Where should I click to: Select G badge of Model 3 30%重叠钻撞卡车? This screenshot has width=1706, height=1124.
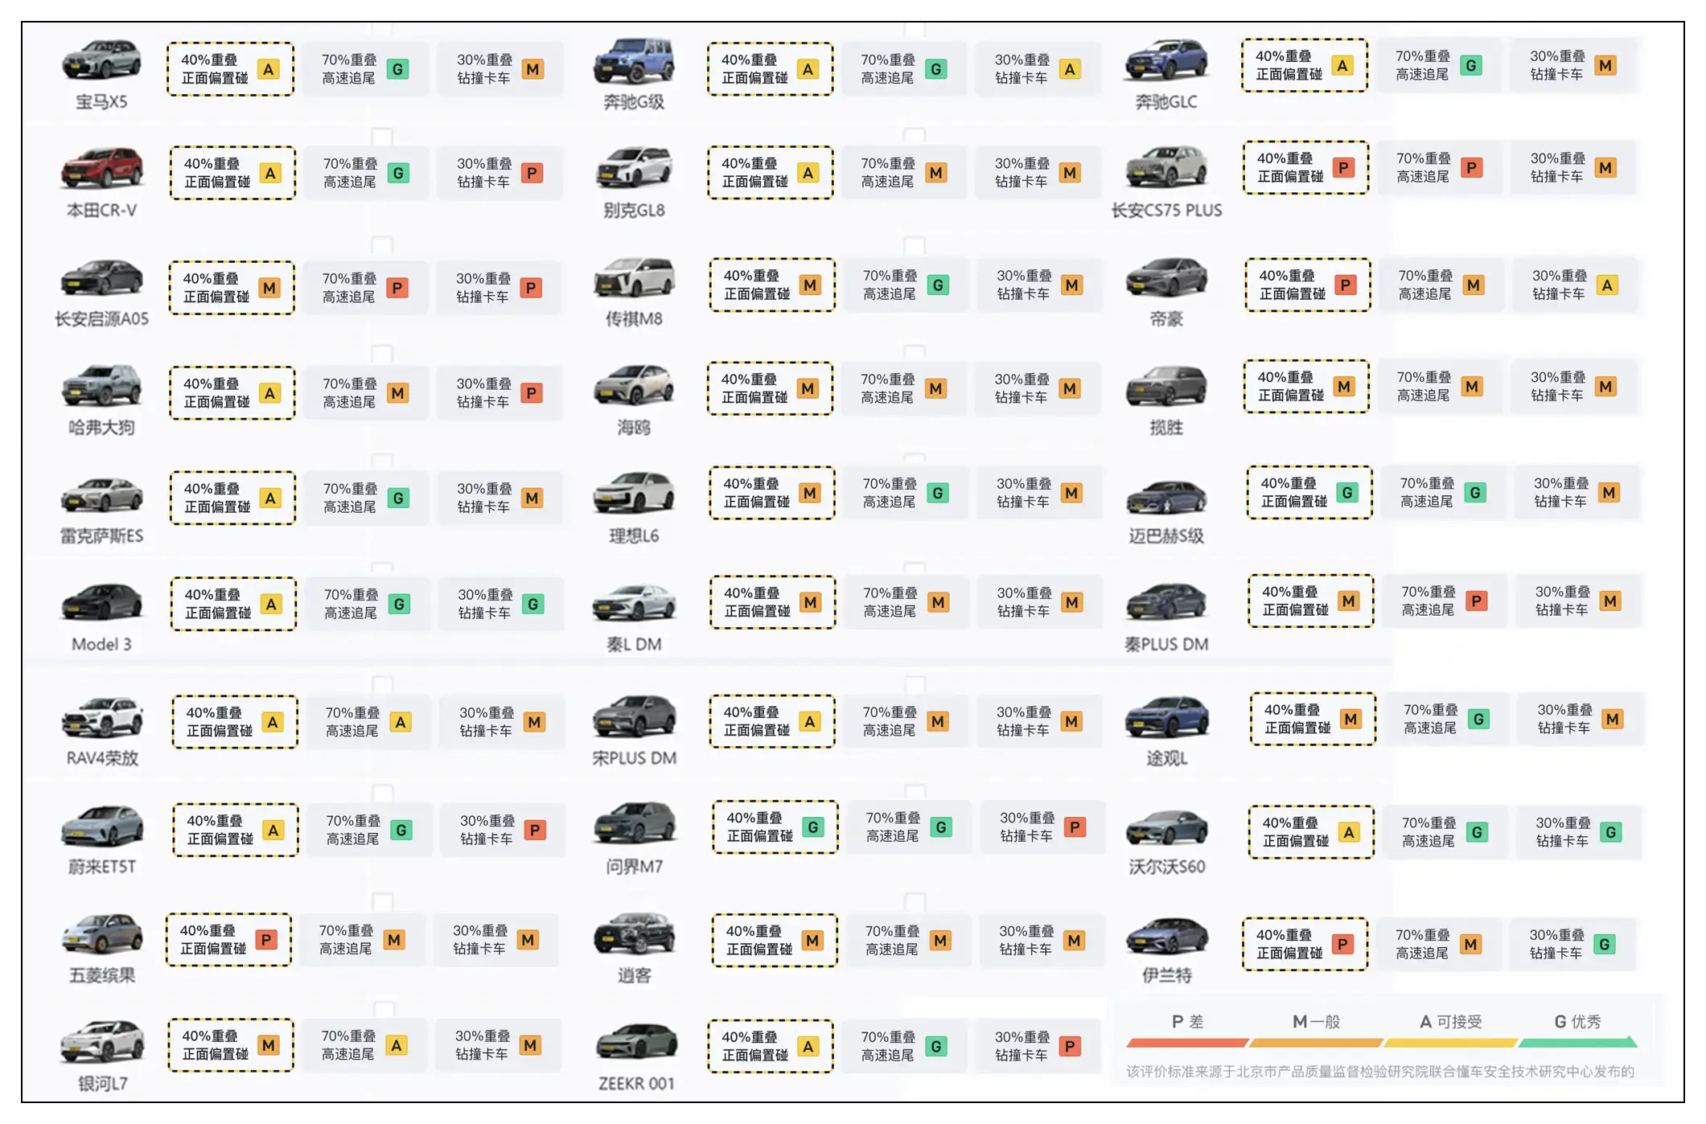pos(533,604)
